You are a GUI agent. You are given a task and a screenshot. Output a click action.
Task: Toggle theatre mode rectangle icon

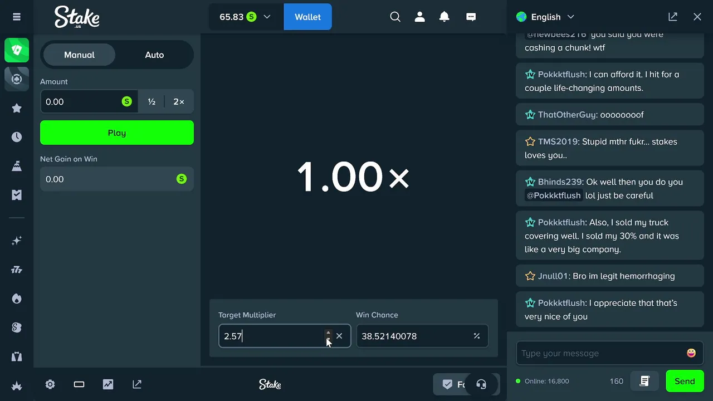click(x=79, y=384)
